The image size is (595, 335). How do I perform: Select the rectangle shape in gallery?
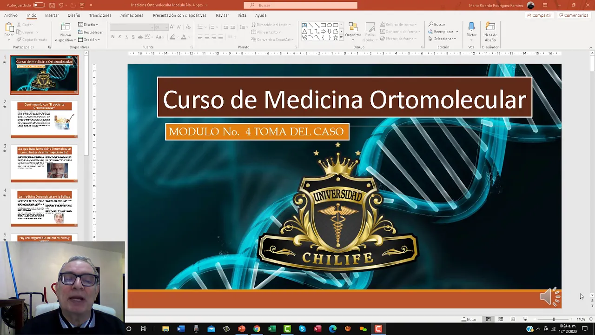pos(323,25)
